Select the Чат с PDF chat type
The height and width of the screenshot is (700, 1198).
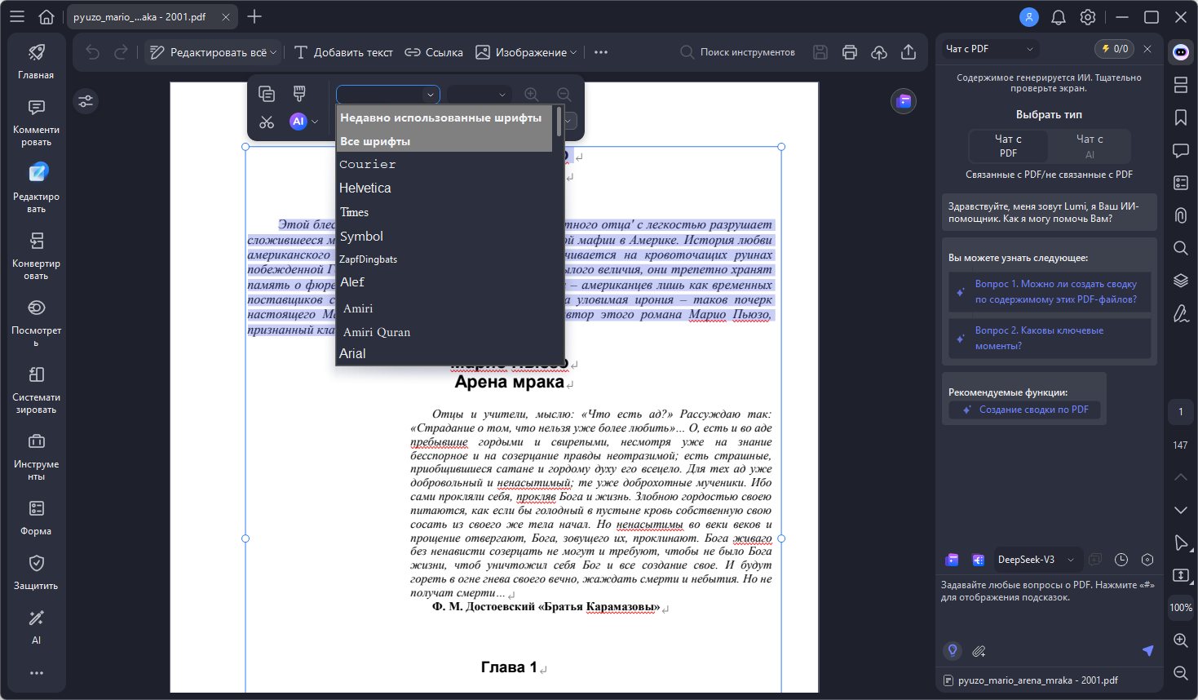tap(1008, 146)
